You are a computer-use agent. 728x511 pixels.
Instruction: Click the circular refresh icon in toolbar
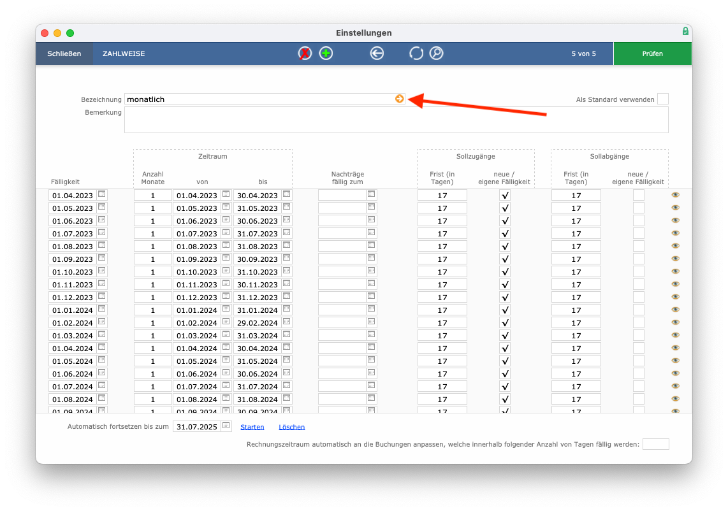click(416, 54)
